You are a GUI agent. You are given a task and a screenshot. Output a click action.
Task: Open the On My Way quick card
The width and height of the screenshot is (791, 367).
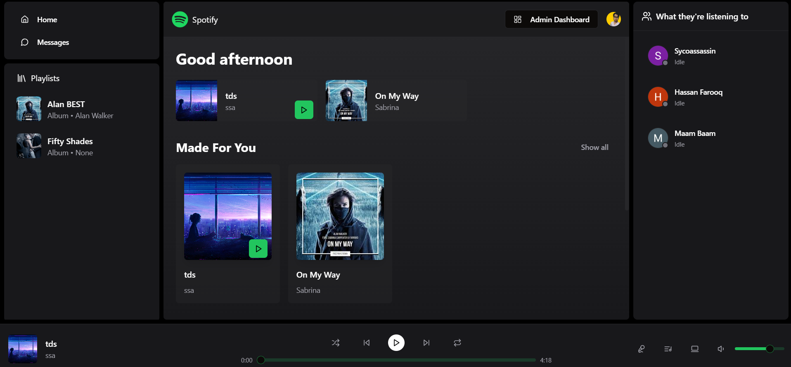coord(396,101)
